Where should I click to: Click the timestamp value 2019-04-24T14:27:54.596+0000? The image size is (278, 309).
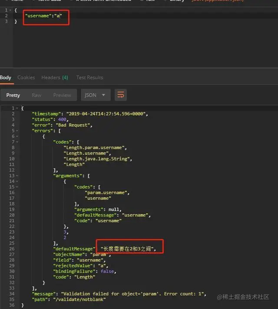point(106,114)
